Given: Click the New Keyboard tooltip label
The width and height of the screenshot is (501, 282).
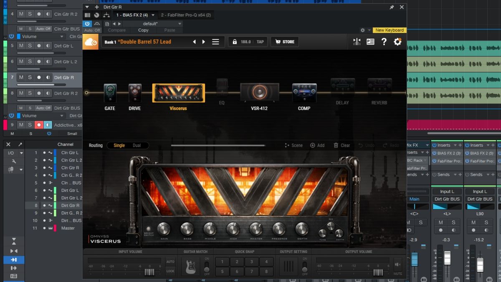Looking at the screenshot, I should point(390,30).
